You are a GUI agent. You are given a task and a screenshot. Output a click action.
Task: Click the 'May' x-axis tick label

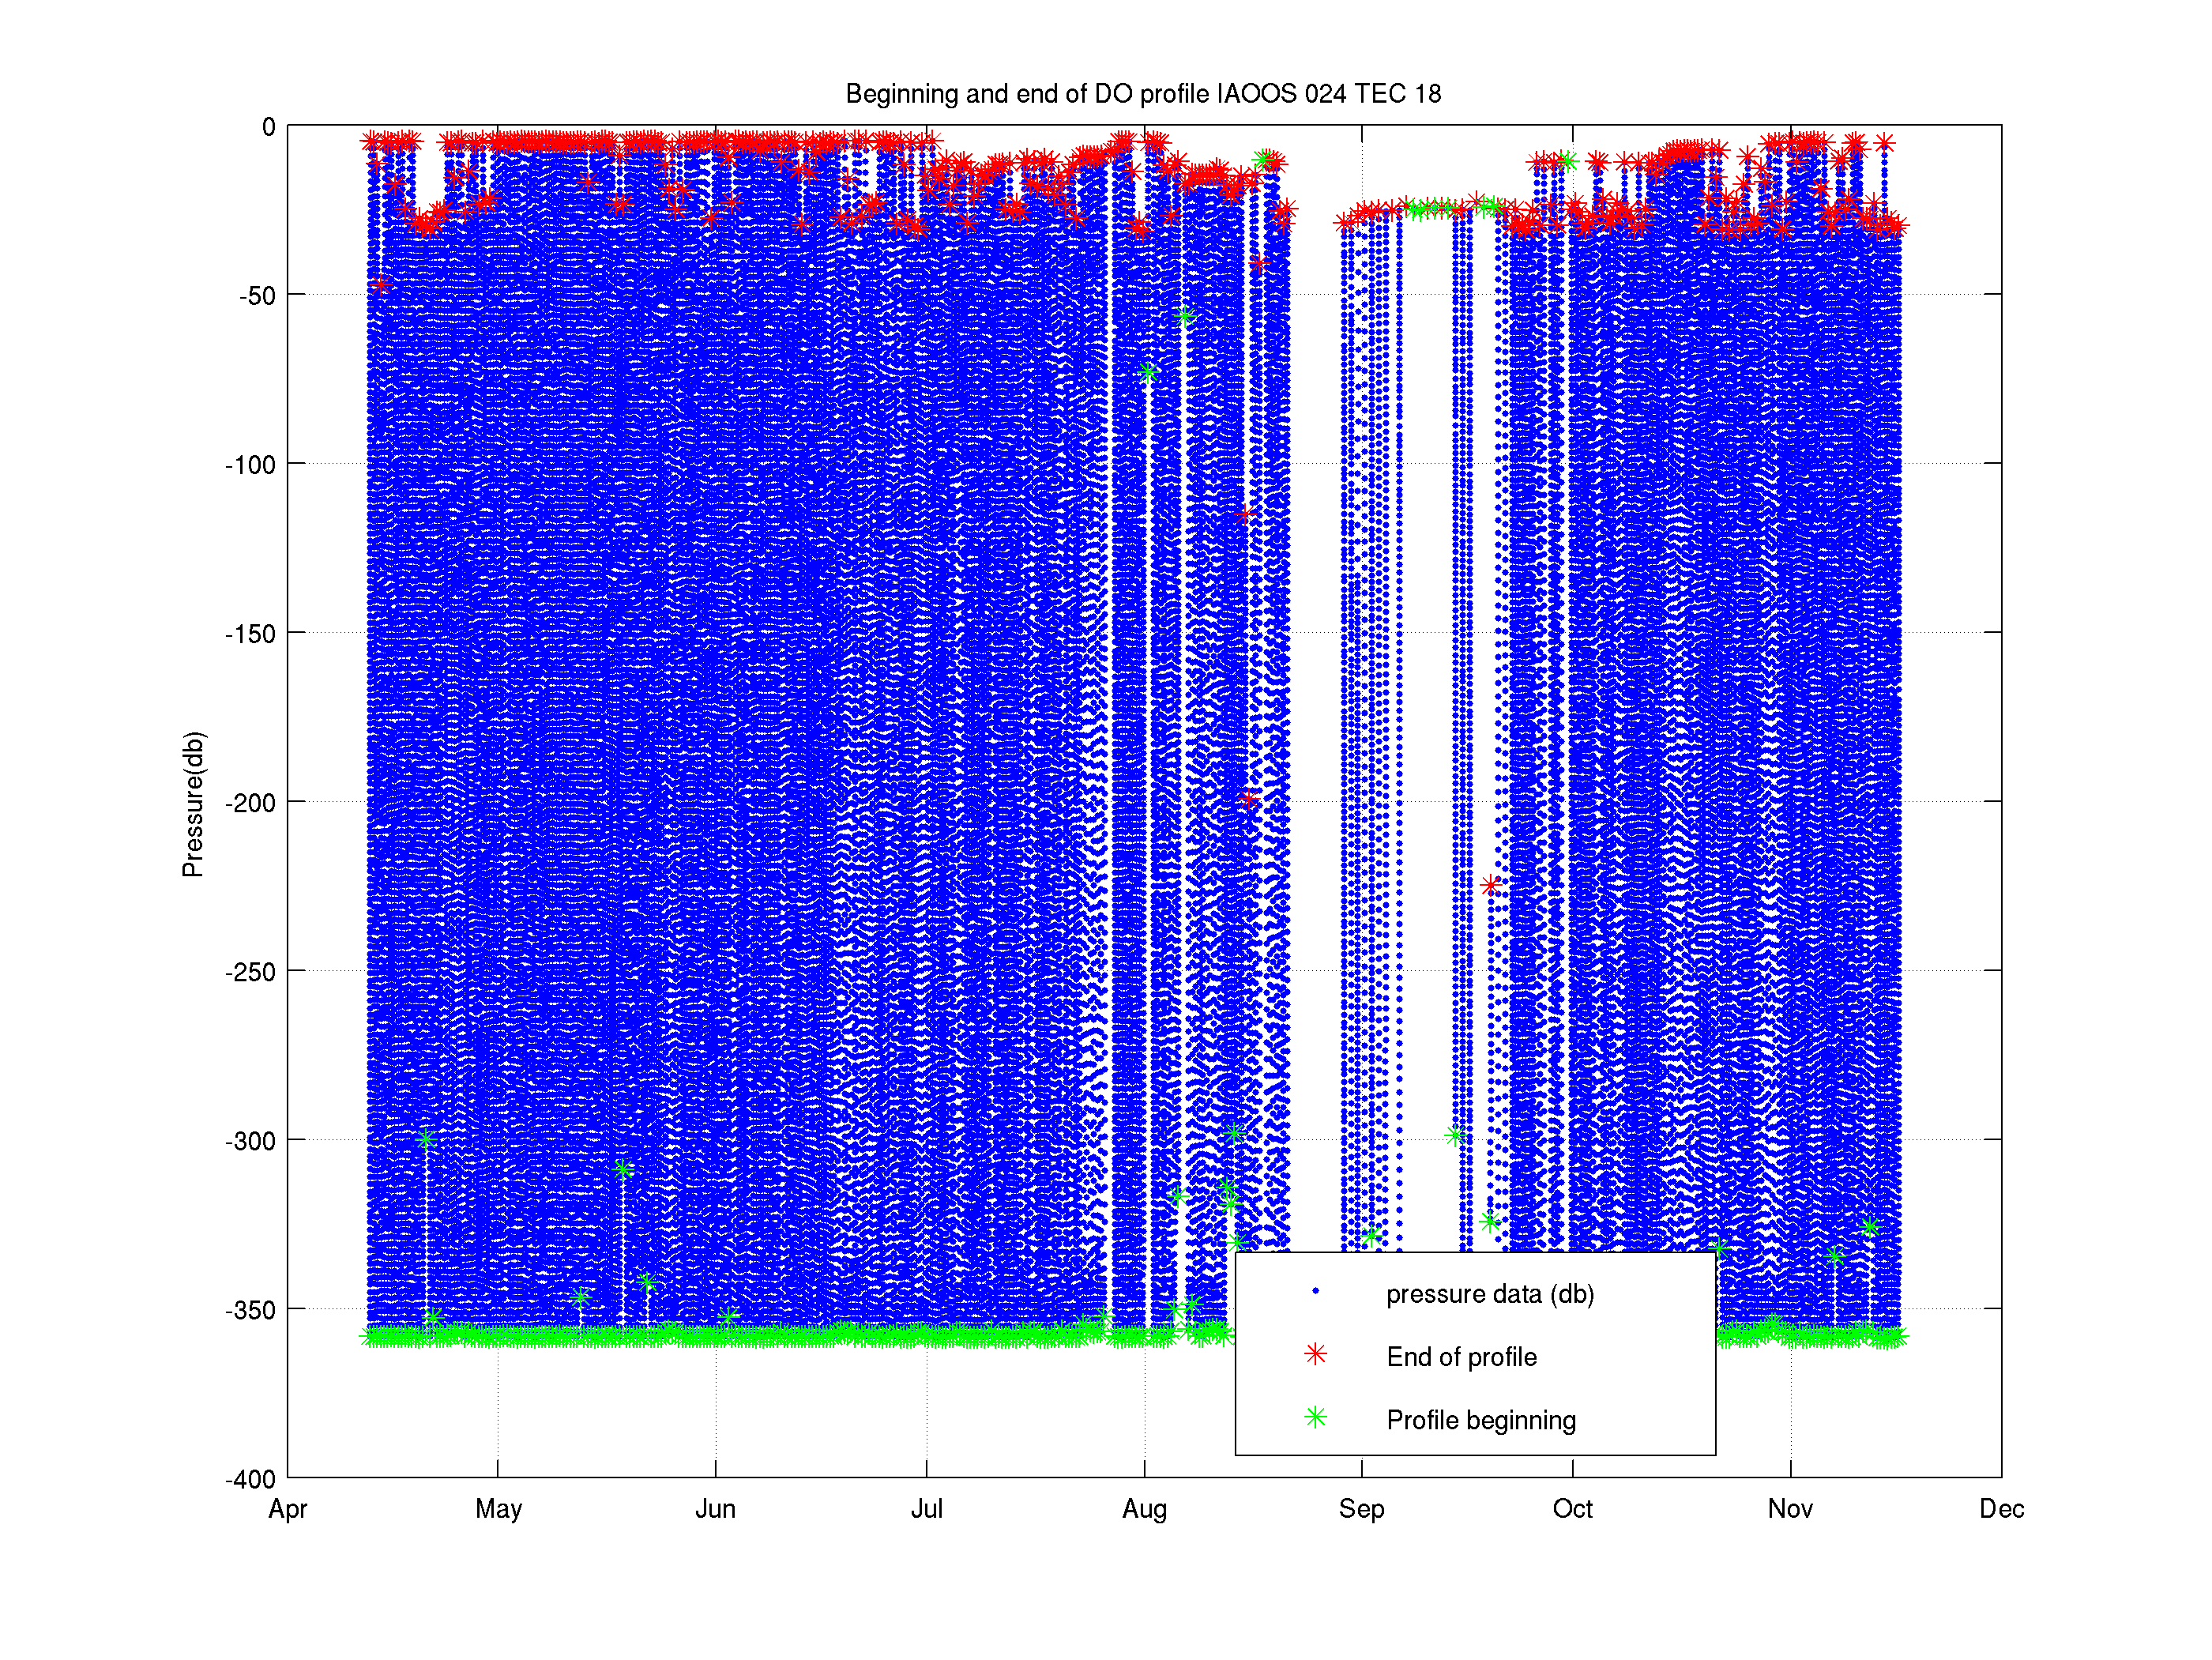coord(498,1508)
